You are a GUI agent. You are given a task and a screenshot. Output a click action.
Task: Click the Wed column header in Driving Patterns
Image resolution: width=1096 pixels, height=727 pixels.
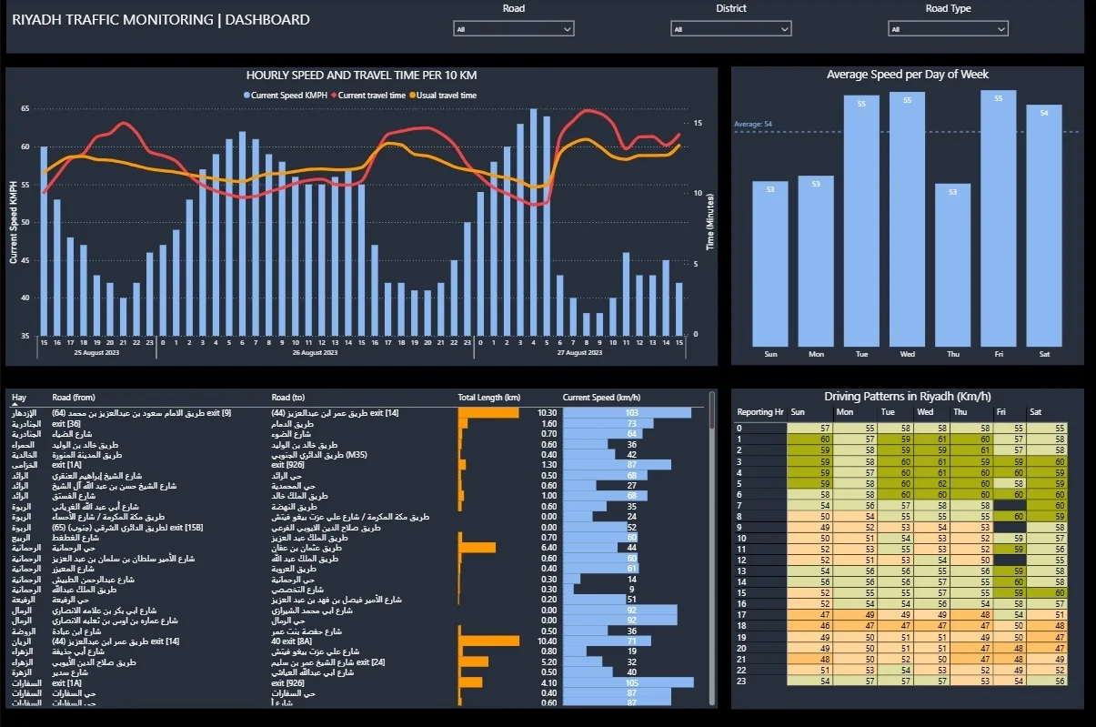(925, 412)
